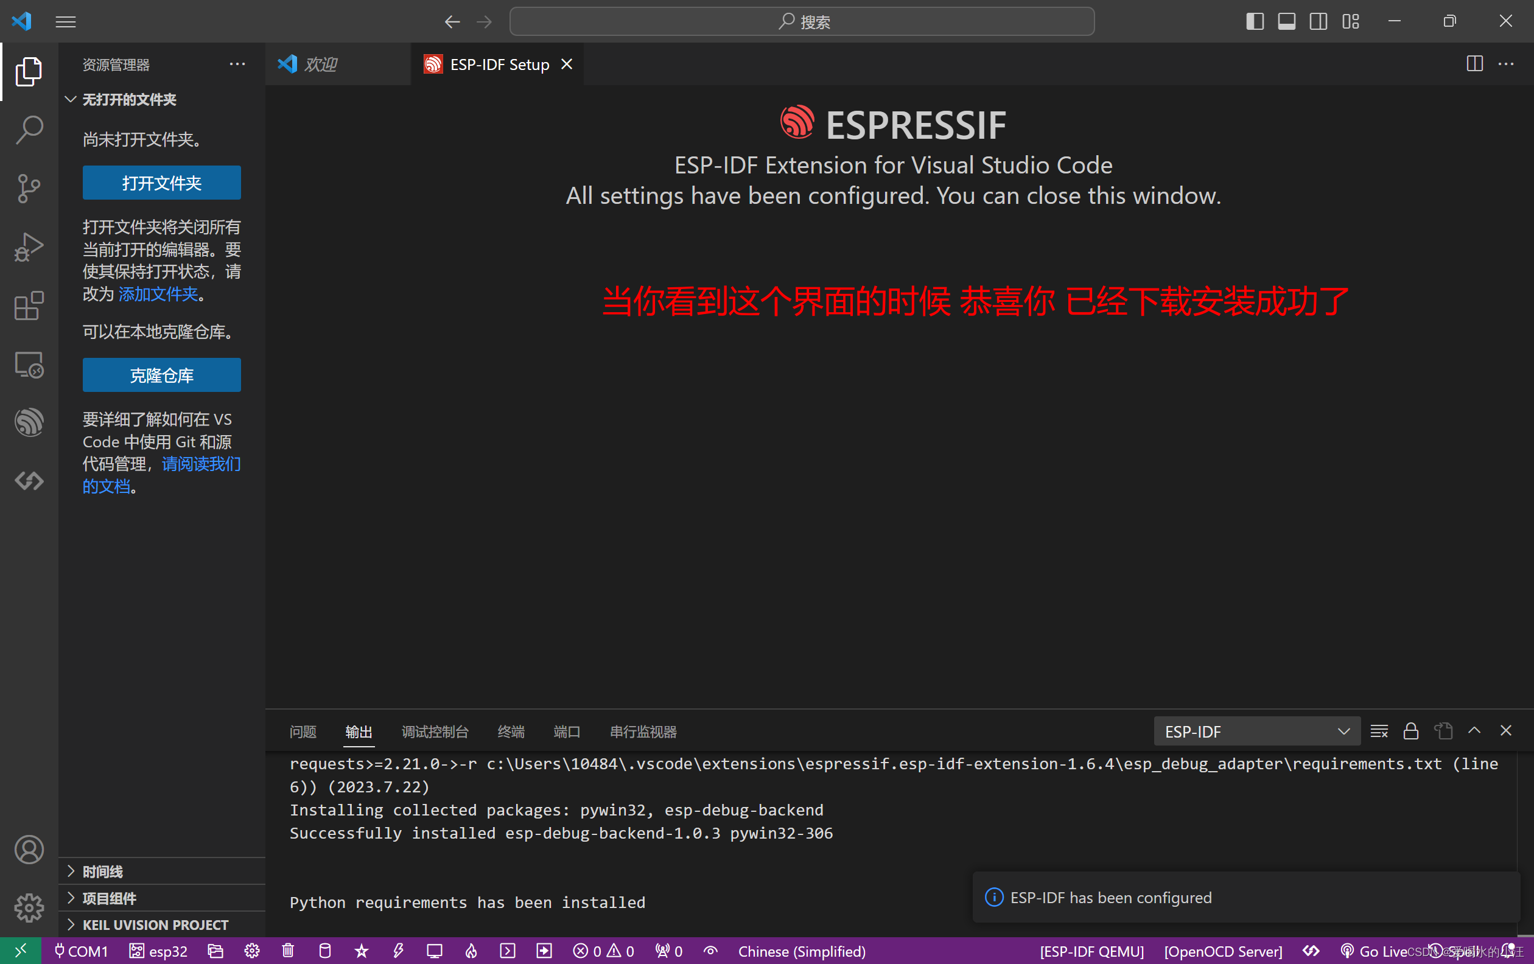Image resolution: width=1534 pixels, height=964 pixels.
Task: Flash the device with lightning bolt icon
Action: point(398,951)
